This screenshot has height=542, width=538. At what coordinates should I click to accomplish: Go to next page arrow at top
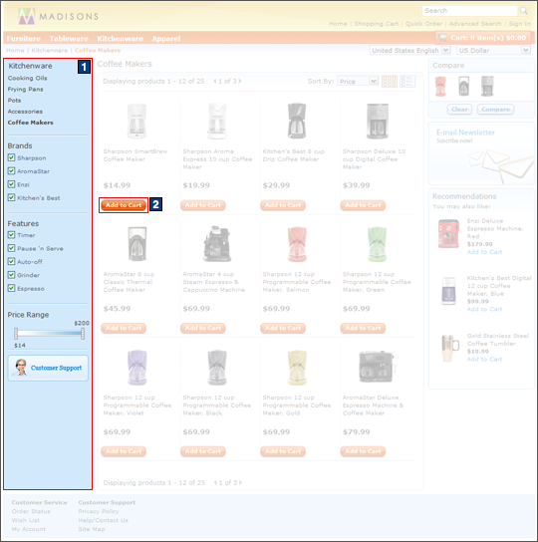click(240, 81)
